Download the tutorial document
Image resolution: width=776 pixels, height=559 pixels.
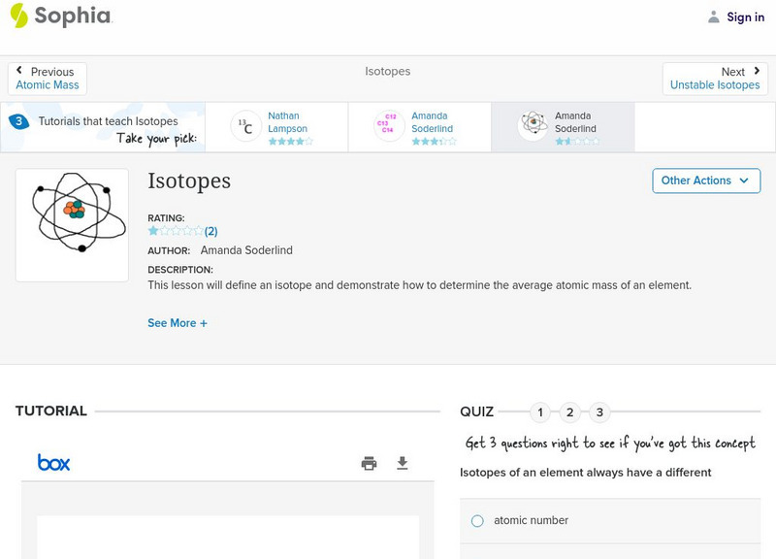point(403,463)
